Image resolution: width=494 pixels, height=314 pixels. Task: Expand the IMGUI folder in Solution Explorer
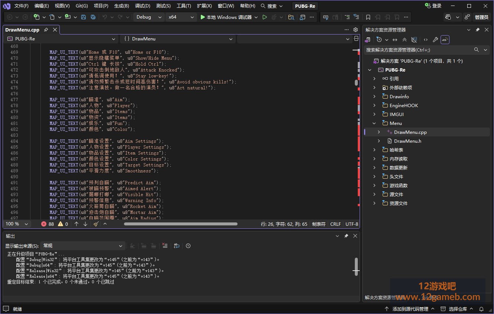(x=374, y=114)
